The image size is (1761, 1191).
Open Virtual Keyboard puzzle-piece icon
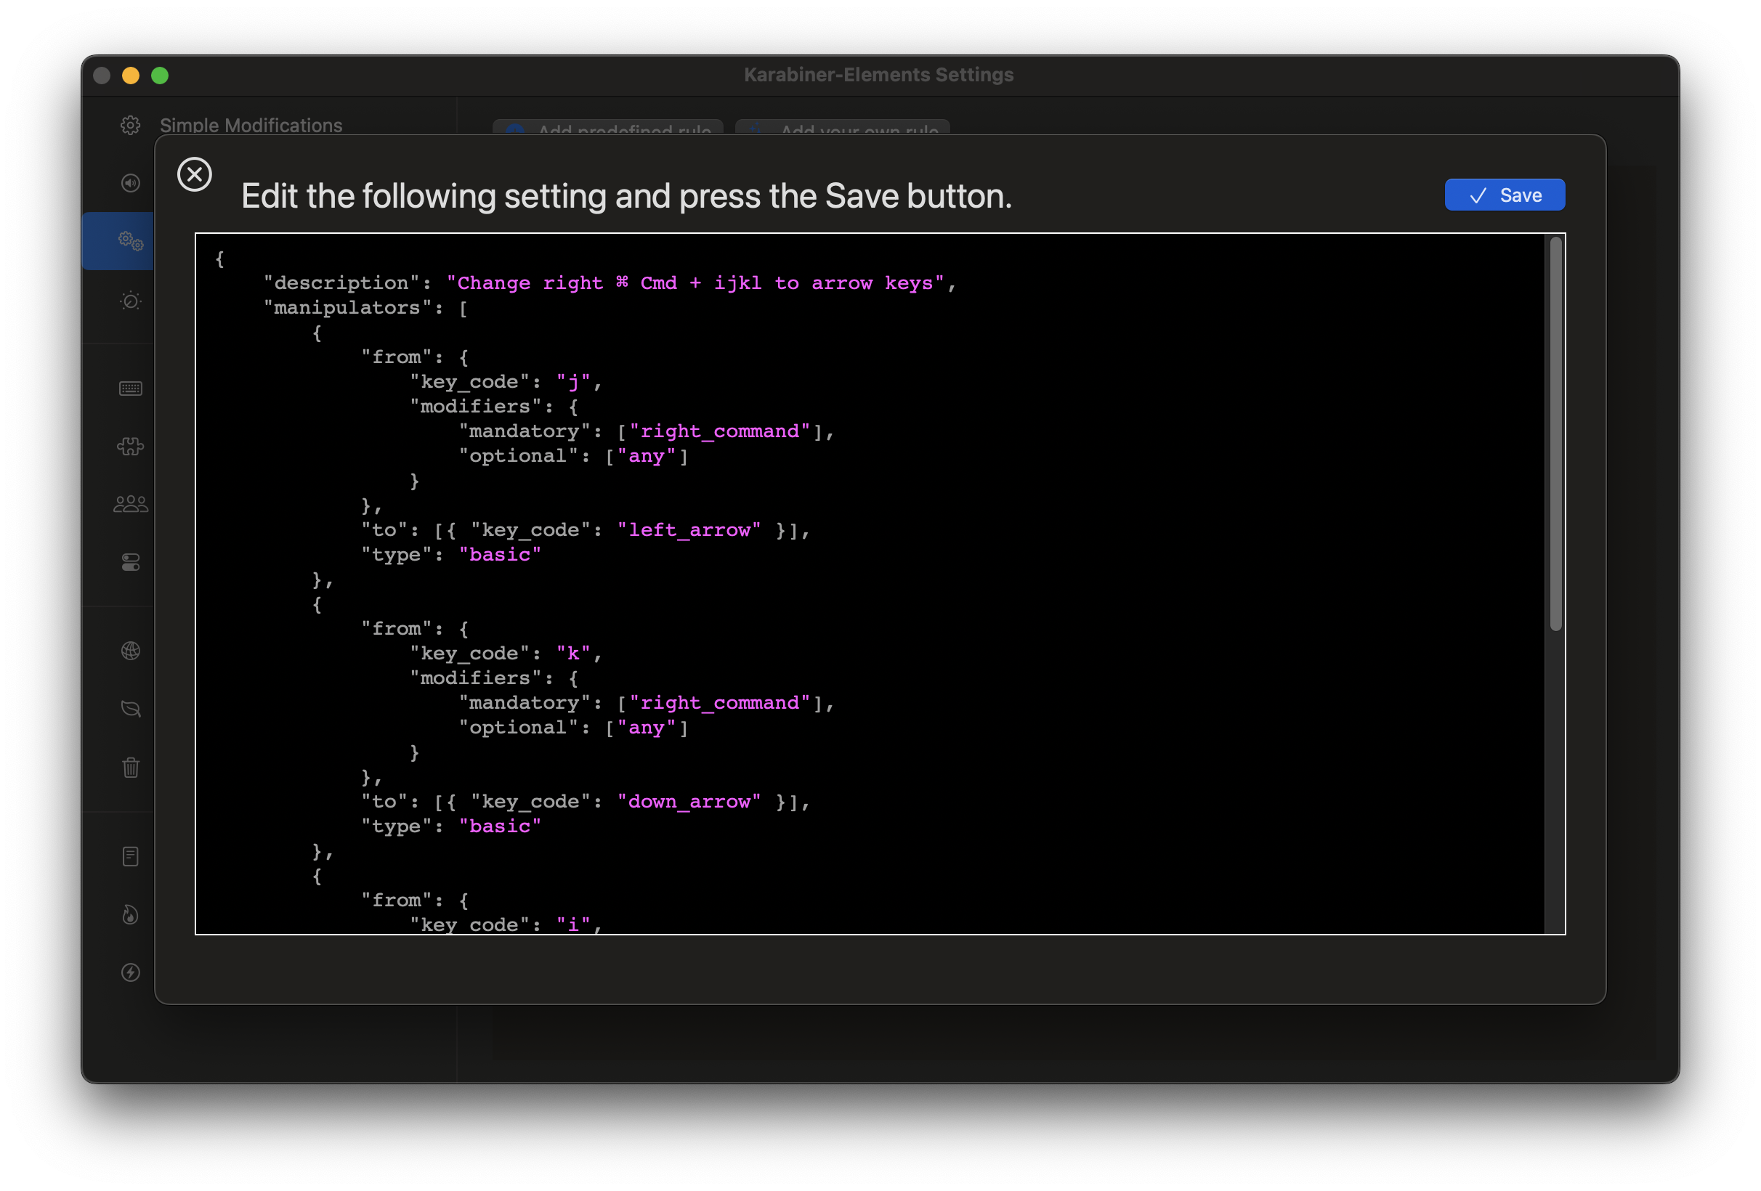130,446
